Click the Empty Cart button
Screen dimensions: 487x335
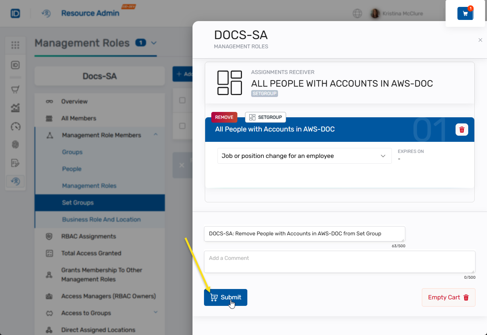click(x=448, y=297)
